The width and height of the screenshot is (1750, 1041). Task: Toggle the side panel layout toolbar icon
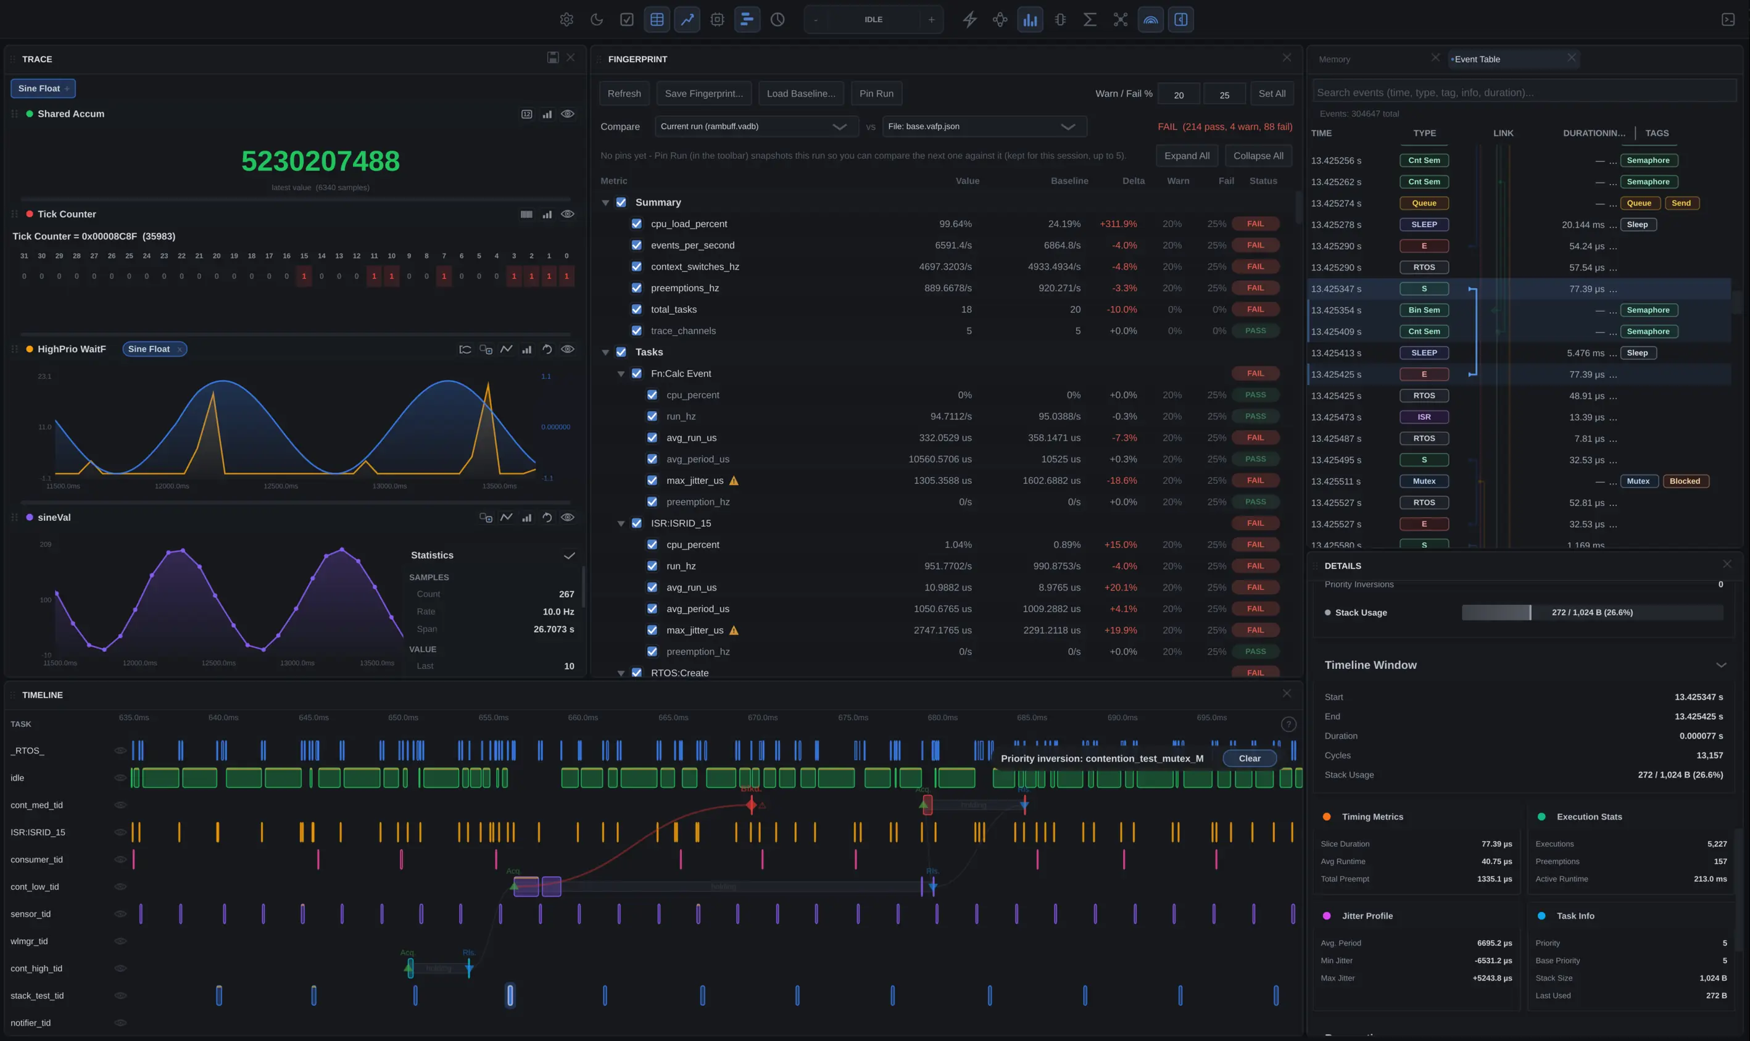click(x=1181, y=20)
